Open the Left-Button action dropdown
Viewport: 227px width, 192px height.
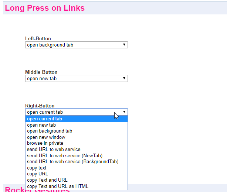[77, 45]
